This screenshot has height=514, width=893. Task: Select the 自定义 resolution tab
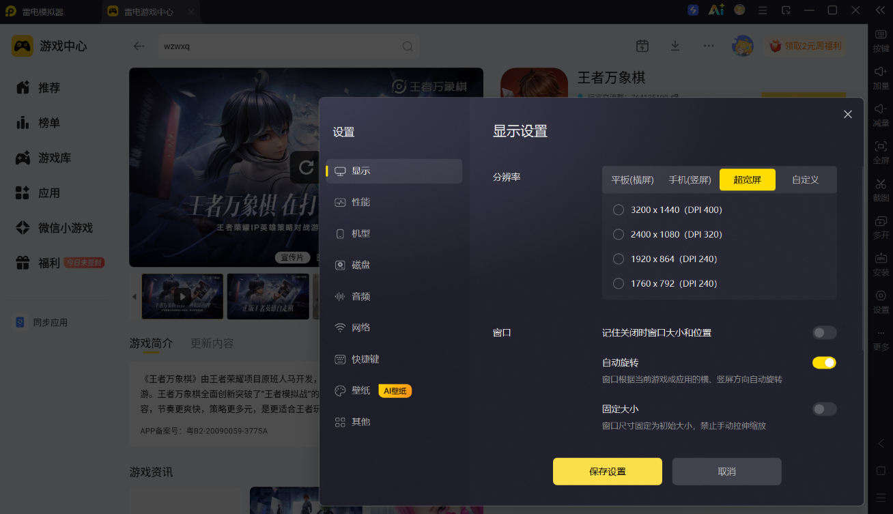(x=805, y=180)
